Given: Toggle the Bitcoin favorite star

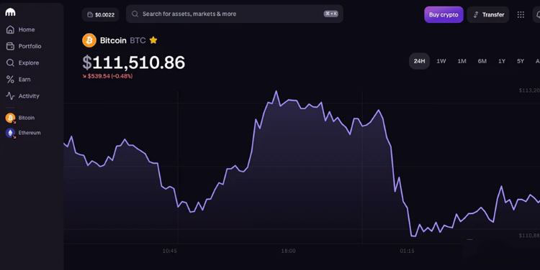Looking at the screenshot, I should pos(153,40).
